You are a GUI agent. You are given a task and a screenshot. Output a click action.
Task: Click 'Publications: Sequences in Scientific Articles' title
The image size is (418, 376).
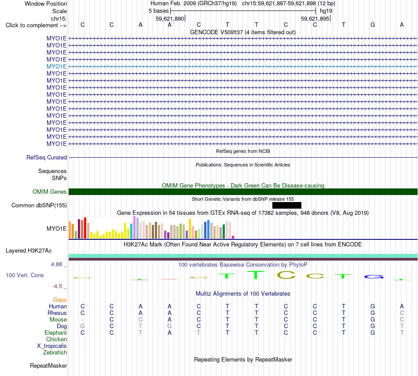(x=243, y=165)
